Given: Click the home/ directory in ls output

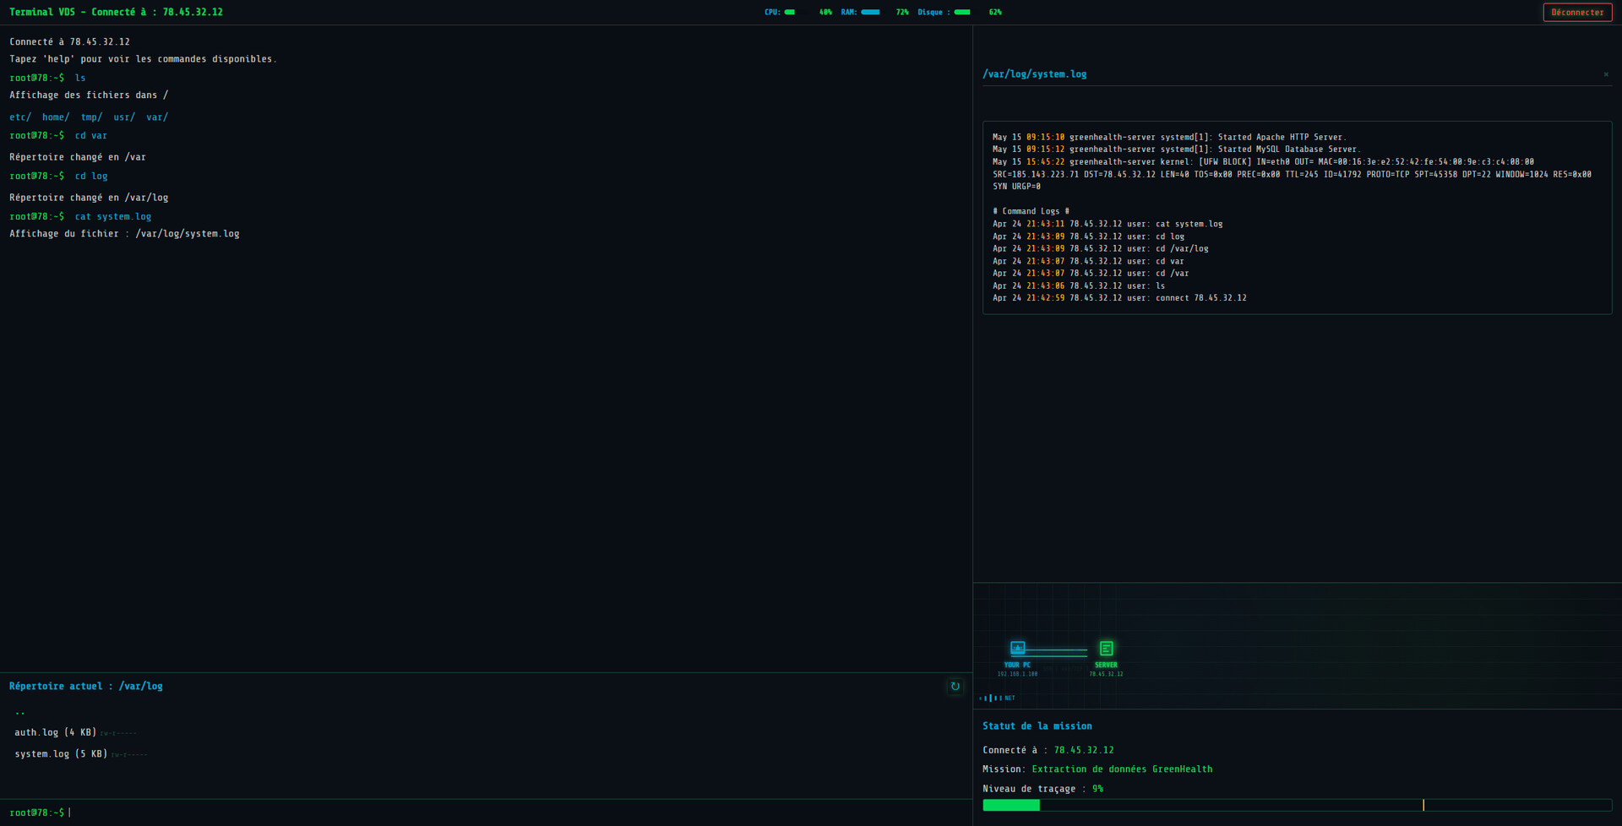Looking at the screenshot, I should click(x=56, y=117).
